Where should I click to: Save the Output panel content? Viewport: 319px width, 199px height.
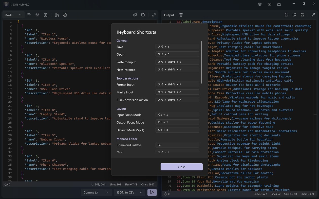click(x=302, y=15)
